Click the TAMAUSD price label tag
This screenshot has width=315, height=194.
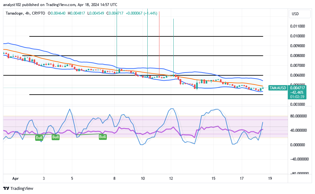tap(278, 88)
